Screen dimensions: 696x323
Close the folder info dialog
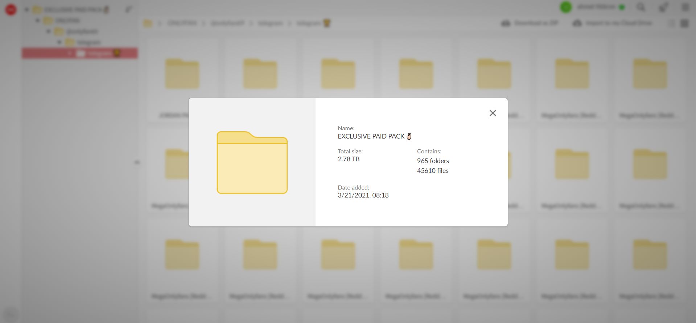[x=493, y=113]
